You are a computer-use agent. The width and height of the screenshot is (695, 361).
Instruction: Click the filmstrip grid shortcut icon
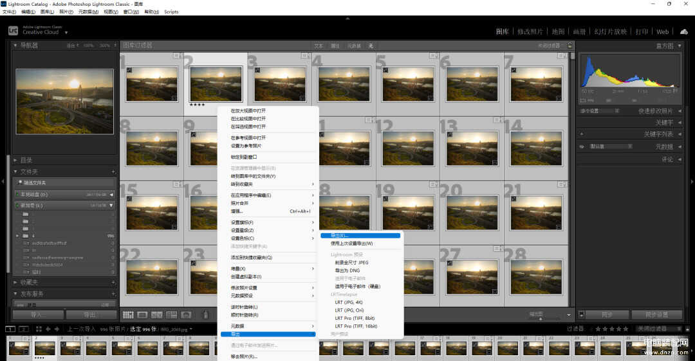pos(39,329)
